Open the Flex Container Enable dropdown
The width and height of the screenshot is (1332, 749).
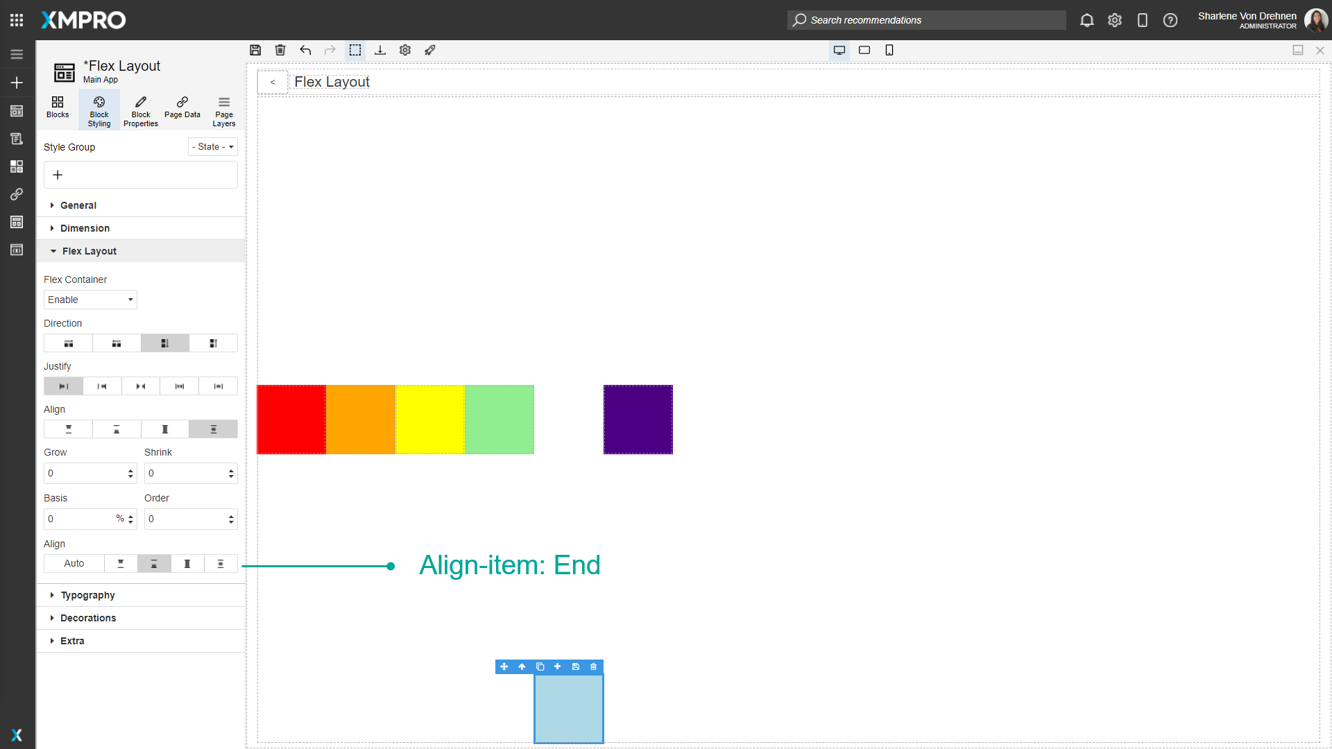pyautogui.click(x=89, y=300)
